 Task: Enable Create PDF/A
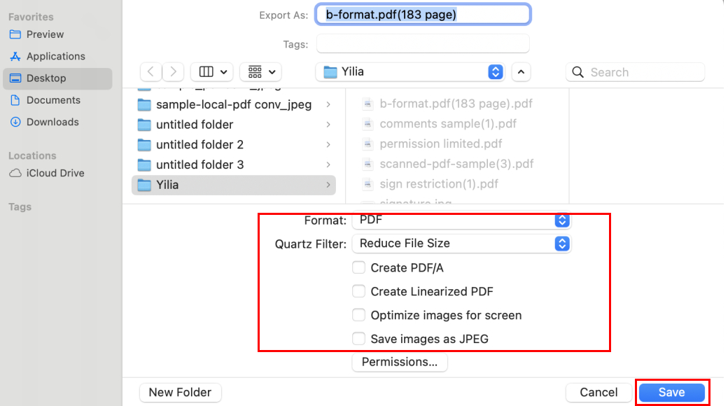tap(358, 267)
